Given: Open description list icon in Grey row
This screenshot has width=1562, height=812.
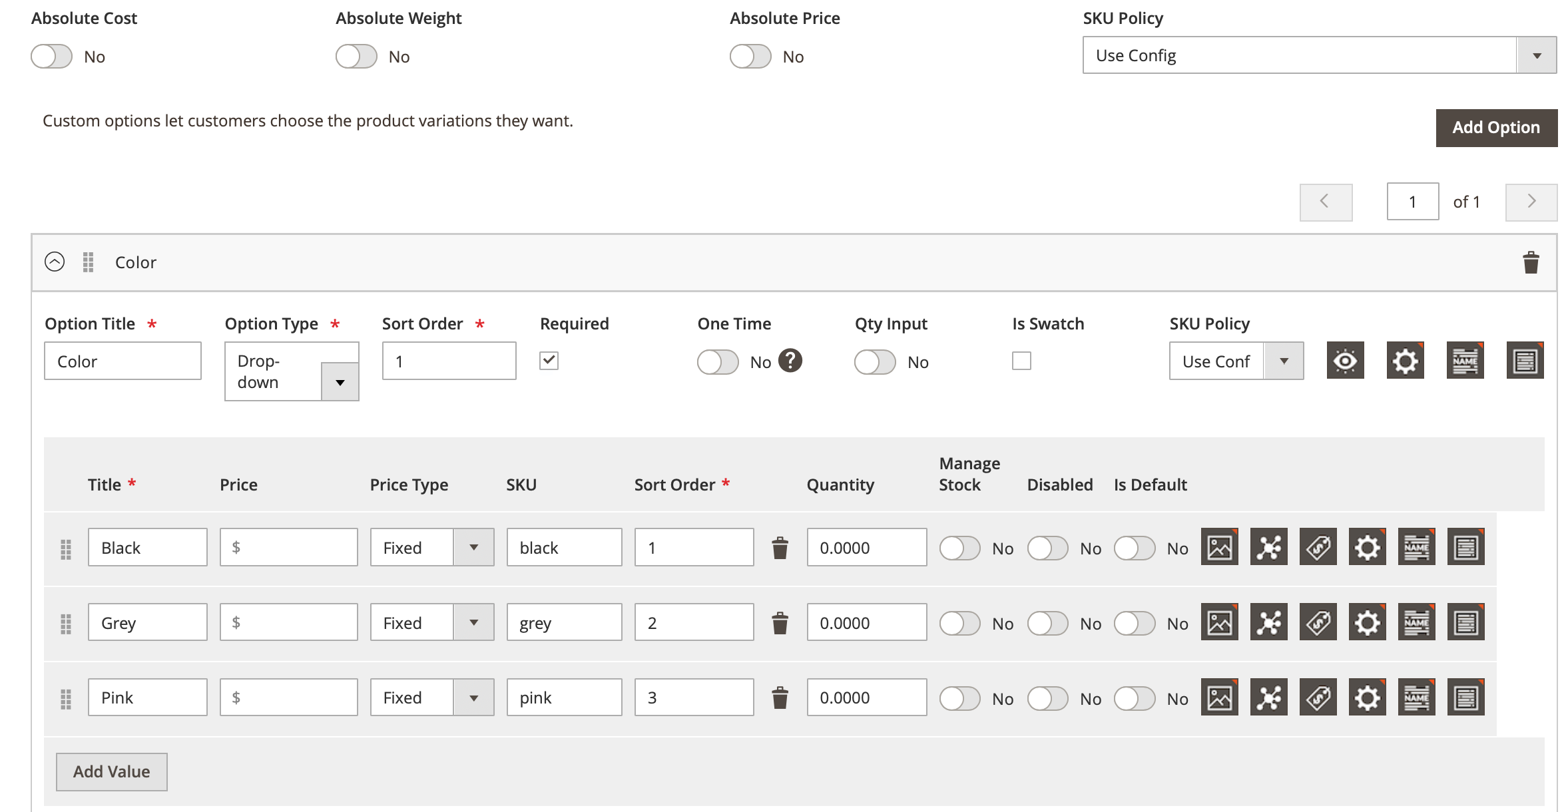Looking at the screenshot, I should [1465, 623].
